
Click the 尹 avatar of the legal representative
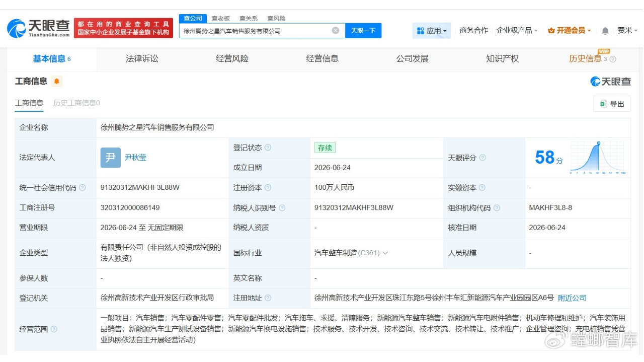pos(111,158)
